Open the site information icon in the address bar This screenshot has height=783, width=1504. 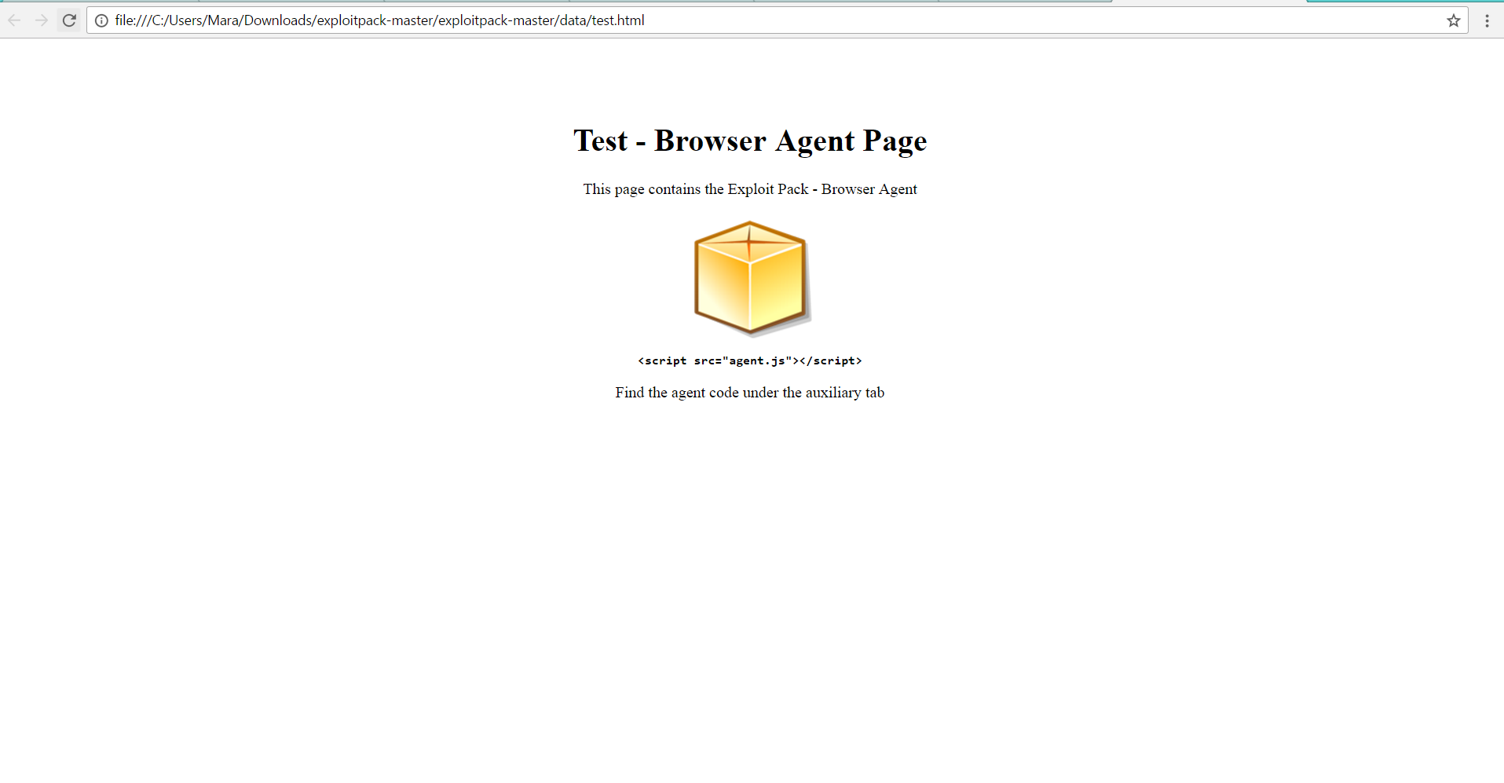[x=101, y=20]
